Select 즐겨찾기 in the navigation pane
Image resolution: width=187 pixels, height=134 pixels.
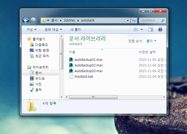39,39
